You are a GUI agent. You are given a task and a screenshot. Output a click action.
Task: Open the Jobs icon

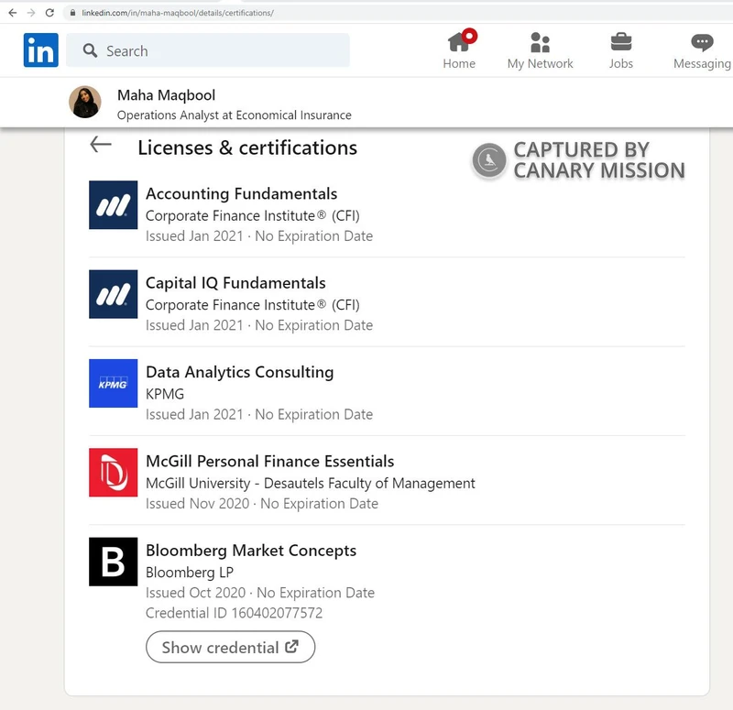point(621,43)
